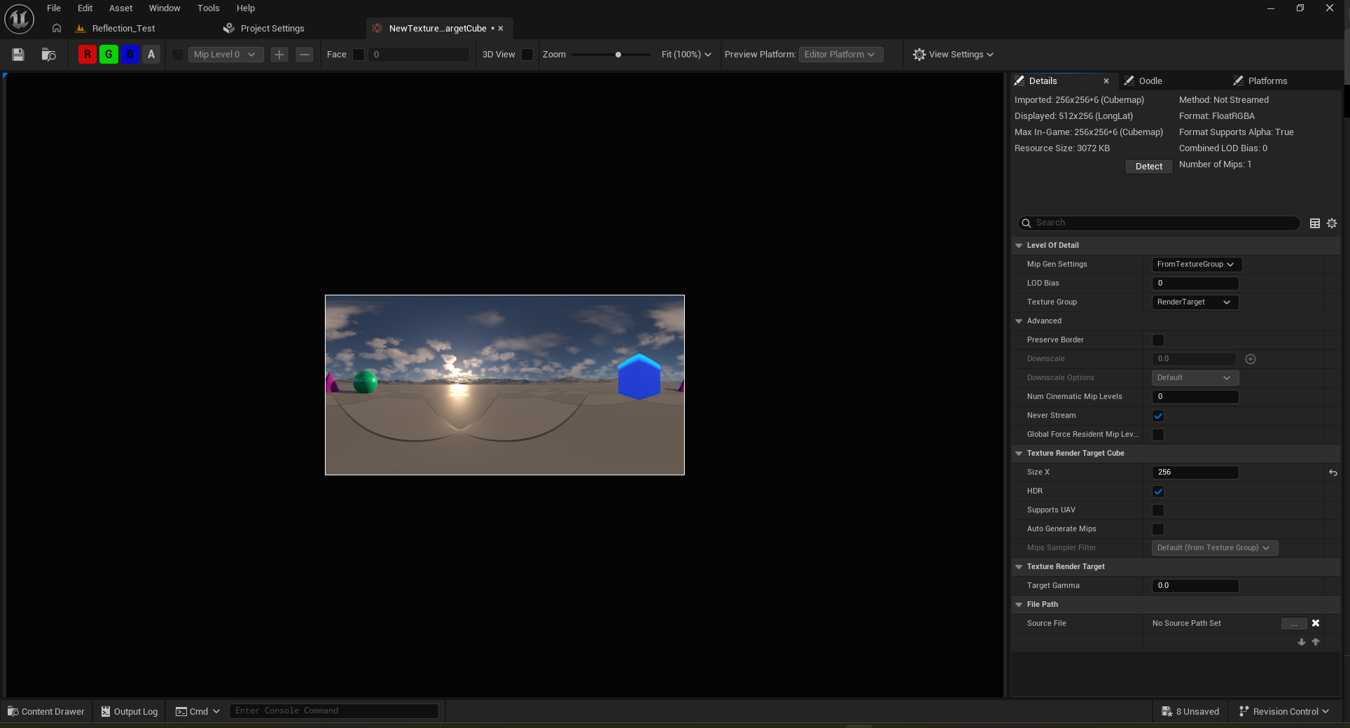Clear Source File path with X icon

[x=1316, y=623]
